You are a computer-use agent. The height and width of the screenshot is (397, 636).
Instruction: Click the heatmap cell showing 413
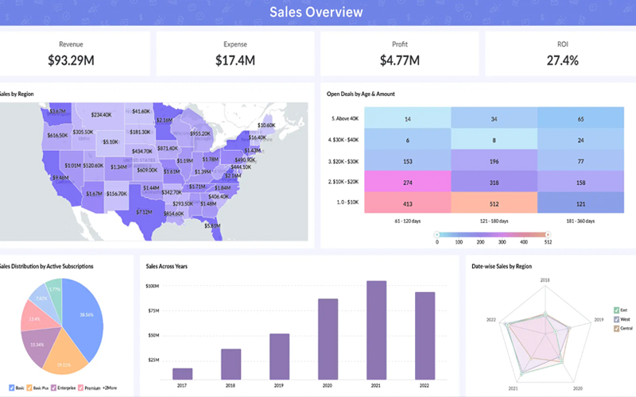tap(407, 204)
